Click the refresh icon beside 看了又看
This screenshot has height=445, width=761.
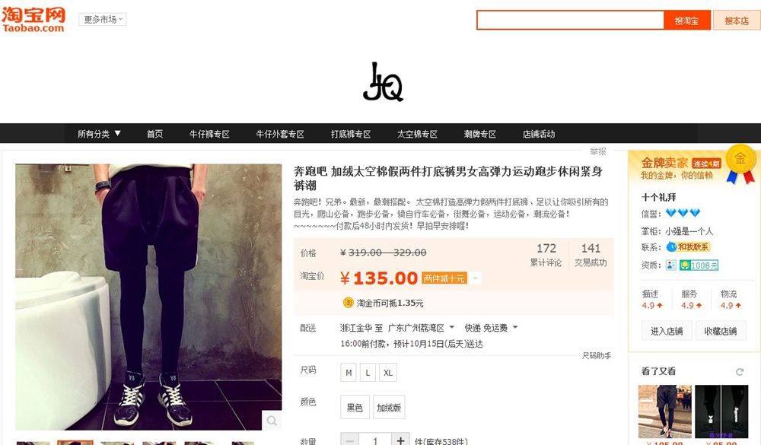tap(740, 372)
